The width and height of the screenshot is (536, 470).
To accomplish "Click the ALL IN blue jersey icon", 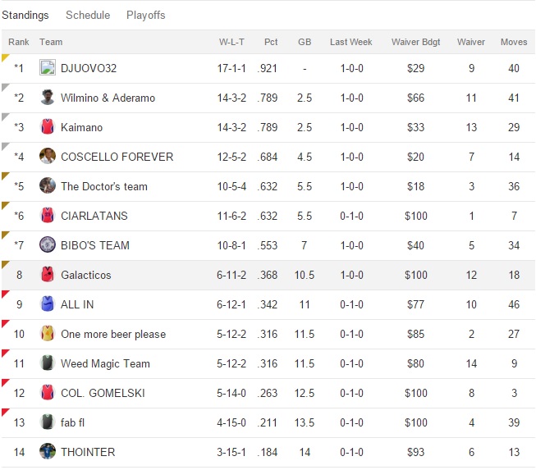I will point(47,304).
